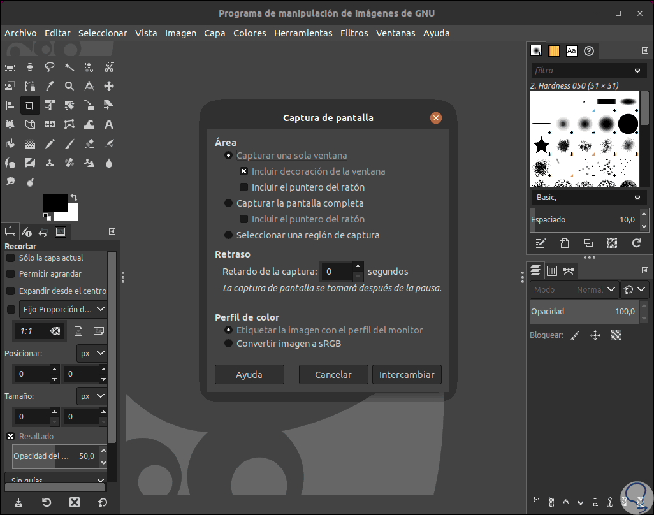Select the Free Select lasso tool
This screenshot has width=654, height=515.
click(50, 67)
